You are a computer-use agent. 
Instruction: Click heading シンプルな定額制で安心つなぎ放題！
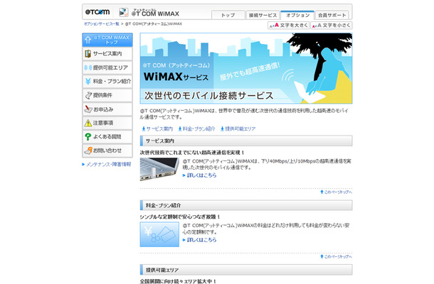180,217
